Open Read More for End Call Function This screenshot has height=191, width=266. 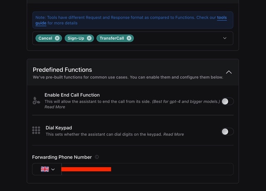[x=55, y=107]
